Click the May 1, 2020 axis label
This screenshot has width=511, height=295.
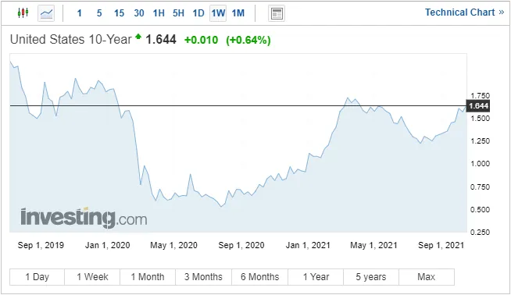[173, 245]
